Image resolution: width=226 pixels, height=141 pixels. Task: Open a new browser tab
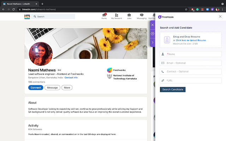(x=42, y=4)
